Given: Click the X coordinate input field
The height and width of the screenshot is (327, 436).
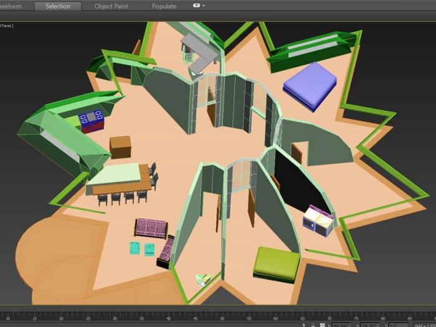Looking at the screenshot, I should click(341, 324).
